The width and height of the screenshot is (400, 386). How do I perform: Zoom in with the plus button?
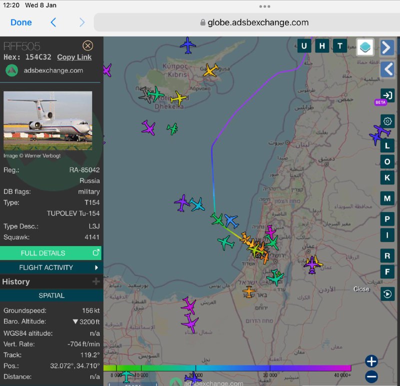pos(371,361)
